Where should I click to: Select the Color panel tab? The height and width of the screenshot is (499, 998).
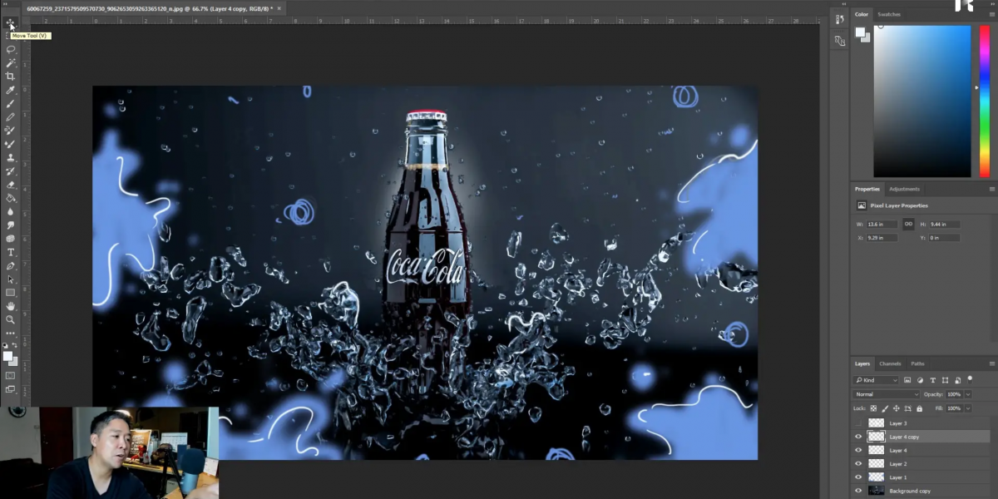click(862, 14)
